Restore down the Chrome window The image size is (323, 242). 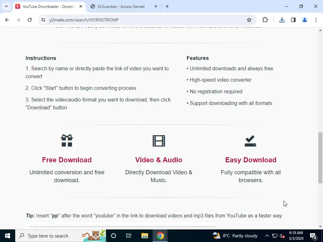pyautogui.click(x=301, y=6)
